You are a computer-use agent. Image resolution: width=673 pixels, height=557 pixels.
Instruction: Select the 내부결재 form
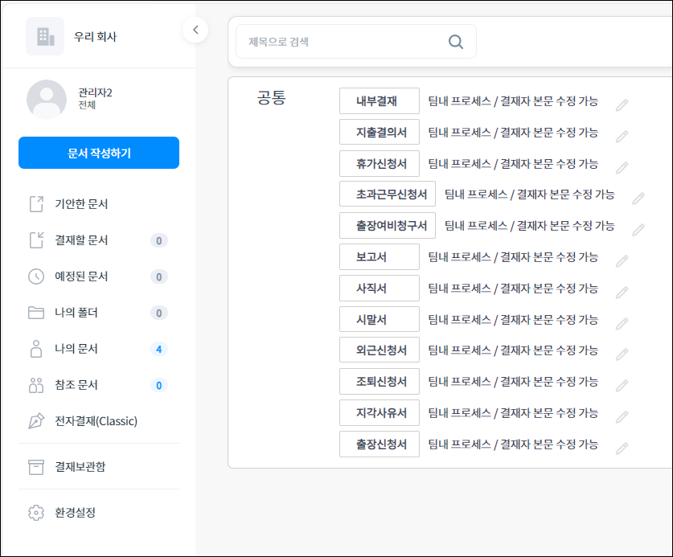pos(380,100)
